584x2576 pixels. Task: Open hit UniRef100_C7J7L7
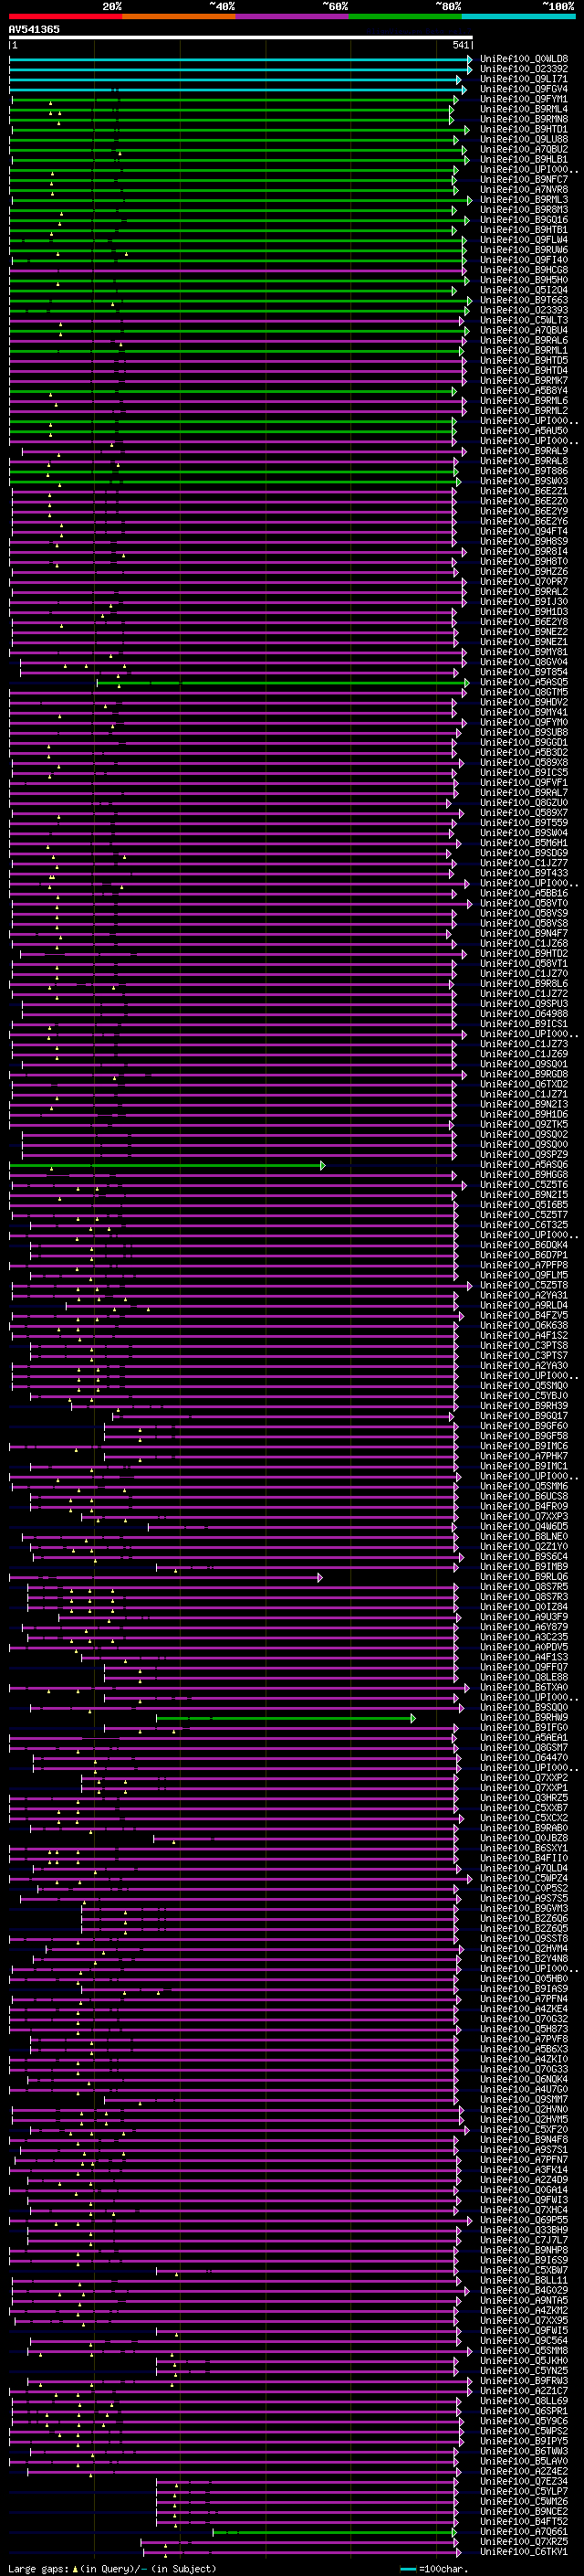click(x=523, y=2240)
